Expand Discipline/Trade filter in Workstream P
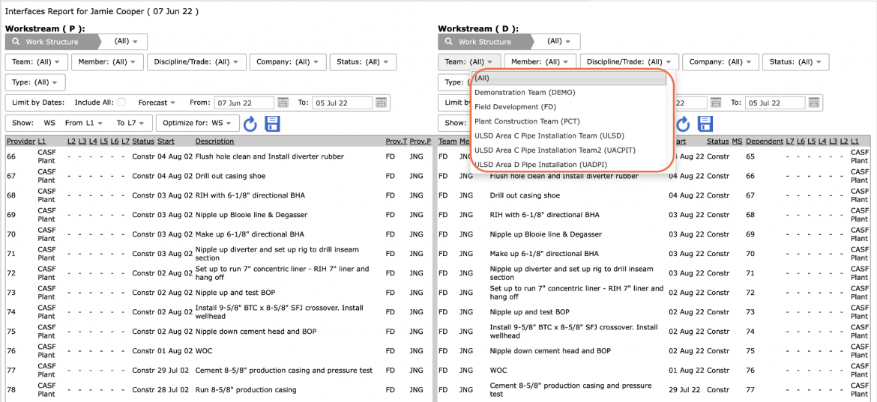This screenshot has width=877, height=402. click(x=196, y=62)
